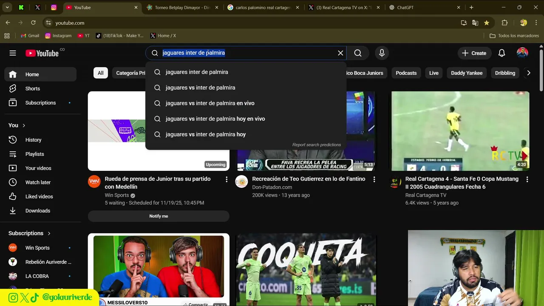Open the tab search dropdown arrow
The height and width of the screenshot is (306, 544).
(7, 8)
